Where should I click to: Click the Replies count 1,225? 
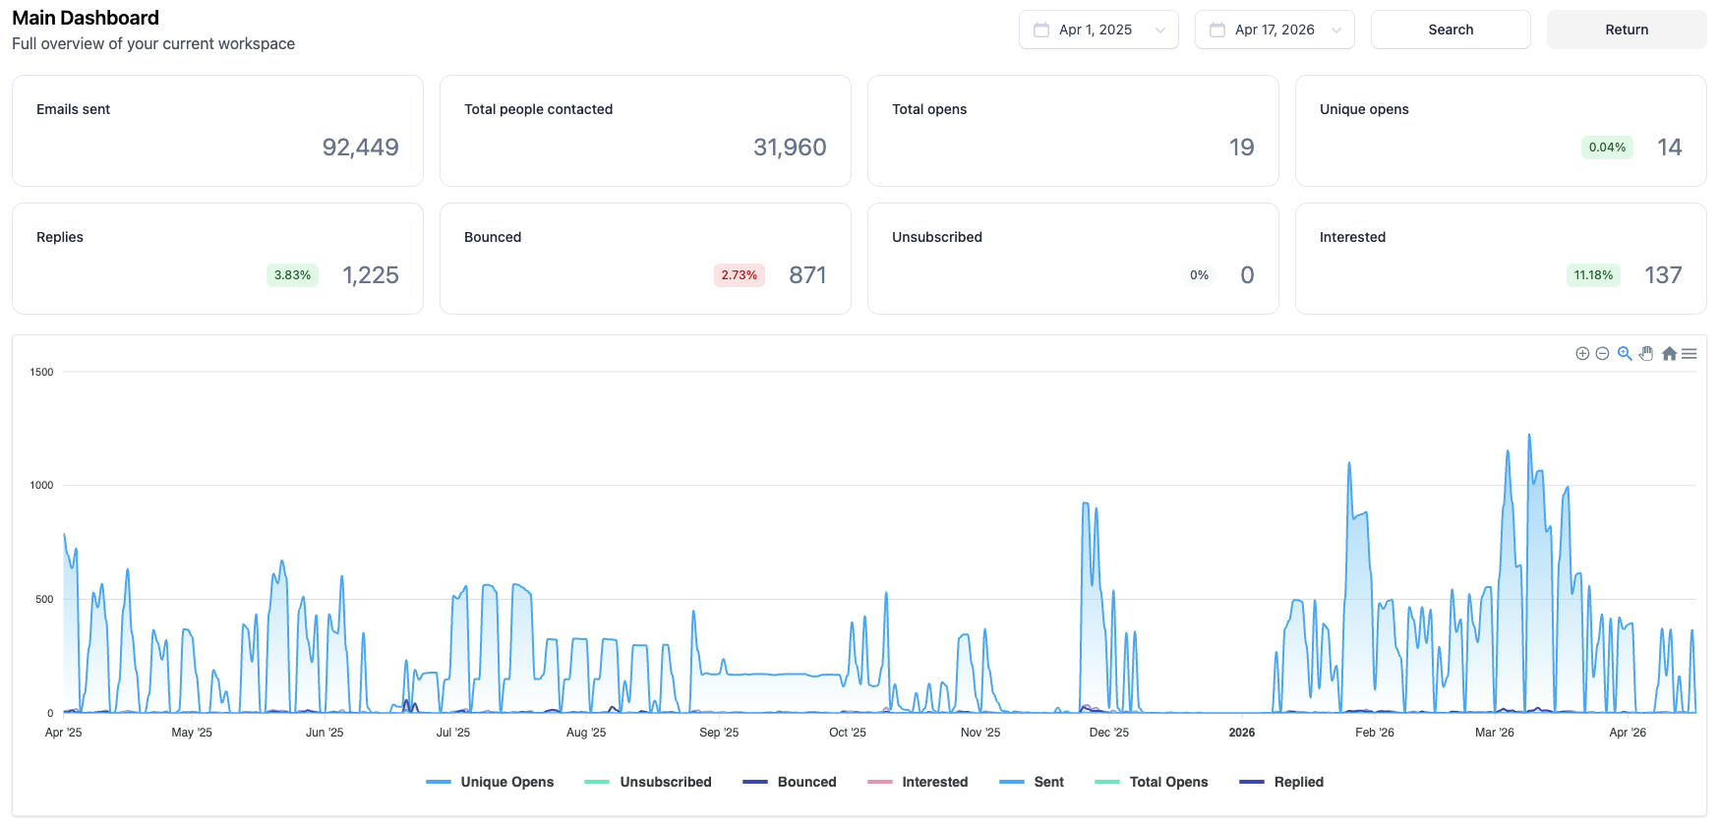click(371, 275)
